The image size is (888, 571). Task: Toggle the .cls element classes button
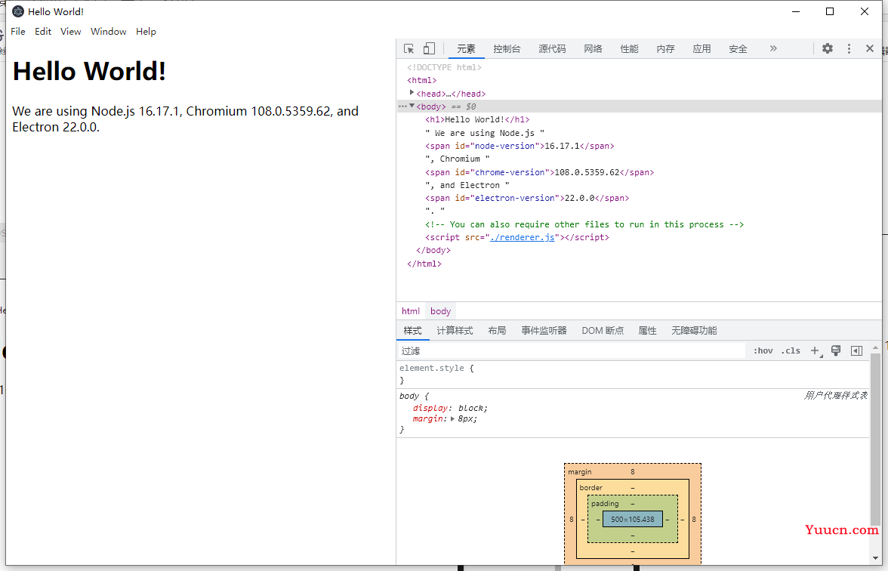coord(791,350)
